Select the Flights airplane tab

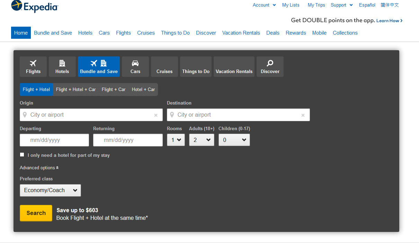point(33,67)
